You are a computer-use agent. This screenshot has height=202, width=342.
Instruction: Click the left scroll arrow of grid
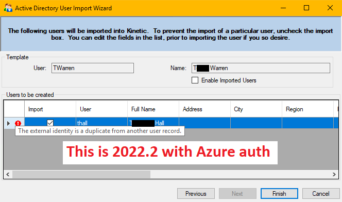click(x=8, y=174)
